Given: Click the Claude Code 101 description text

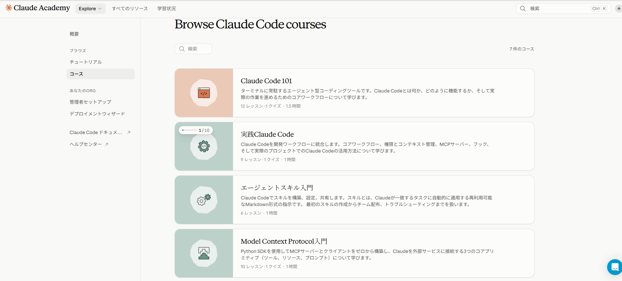Looking at the screenshot, I should pos(368,94).
